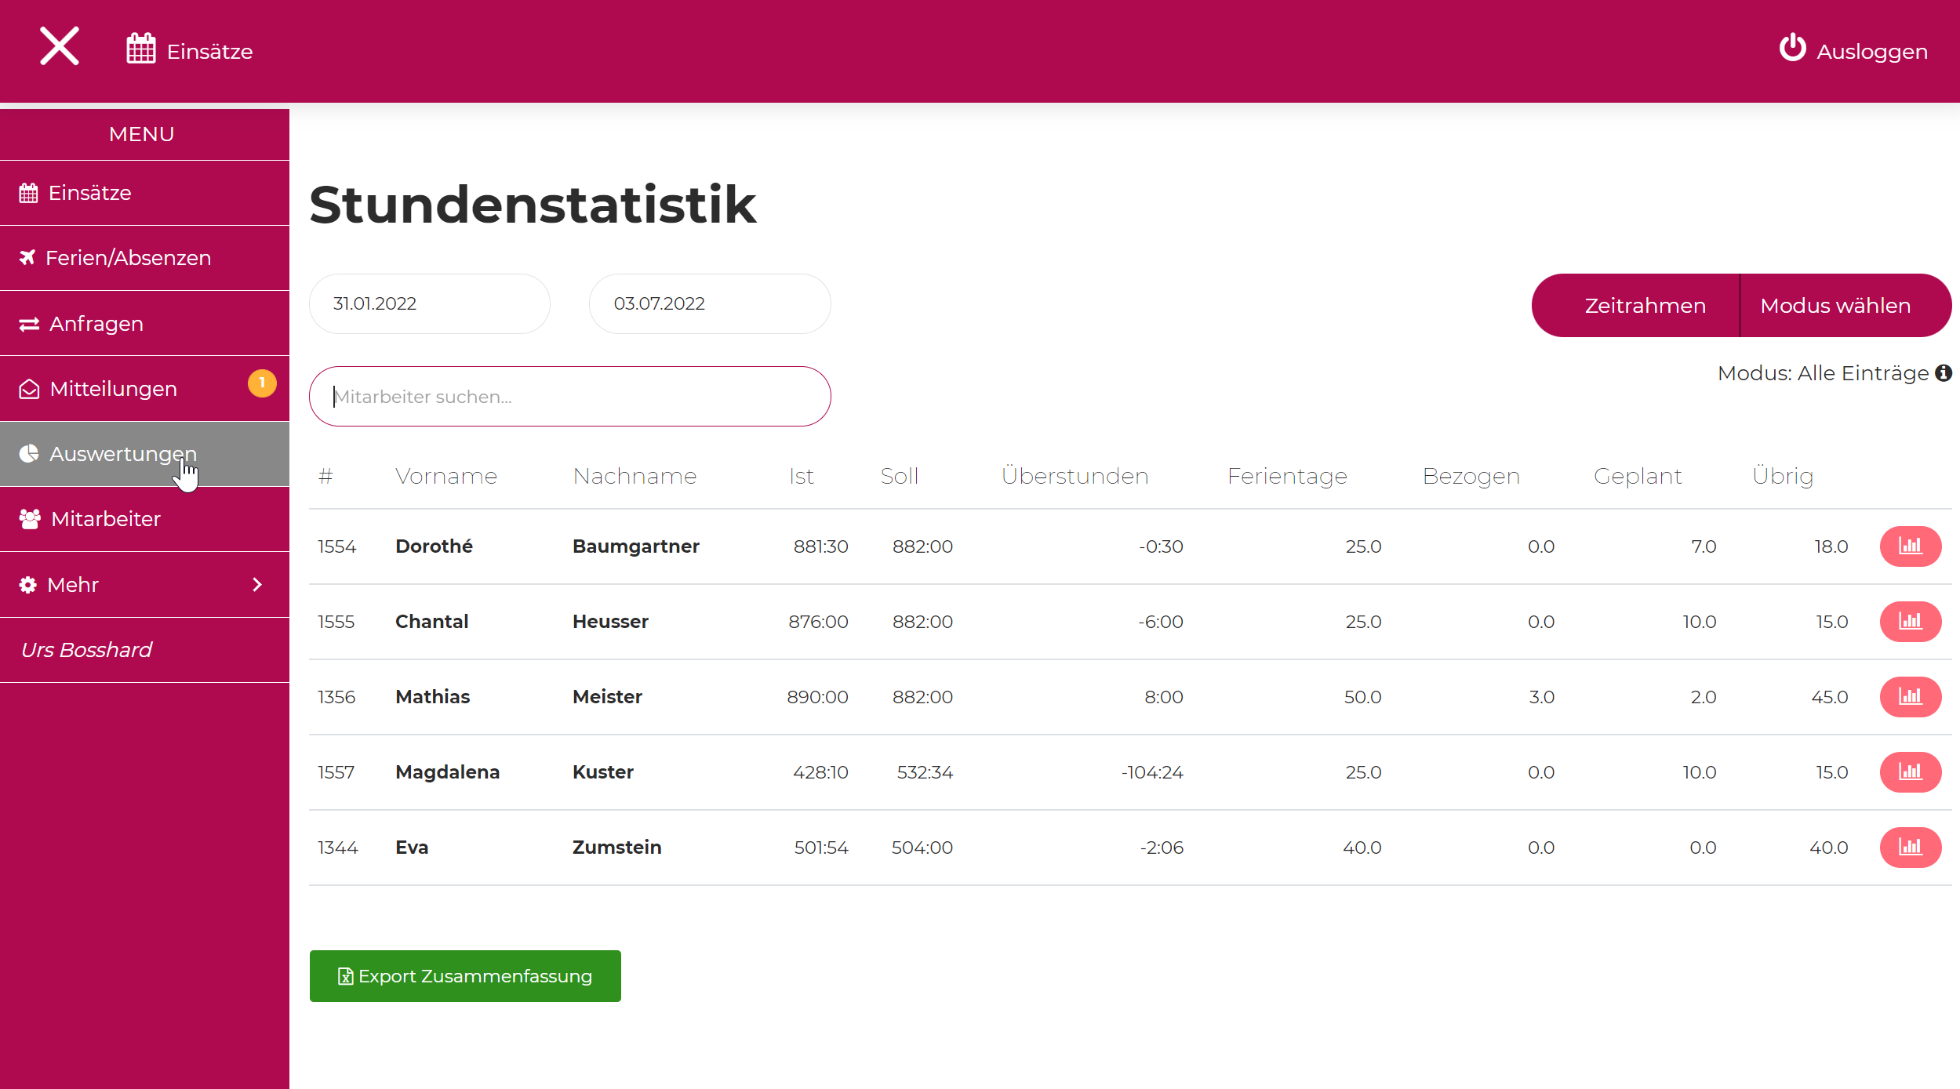Open the Modus wählen selector
The image size is (1960, 1089).
tap(1835, 306)
